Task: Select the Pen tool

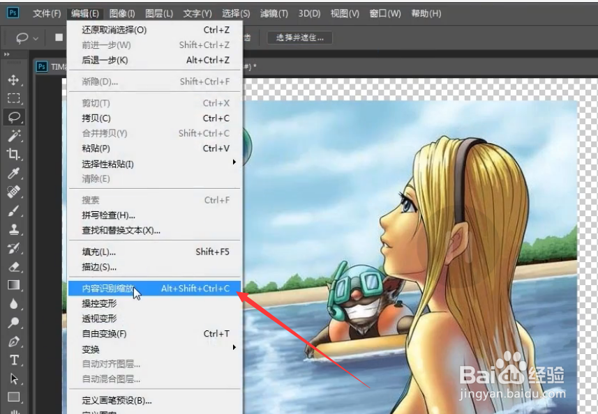Action: point(14,342)
